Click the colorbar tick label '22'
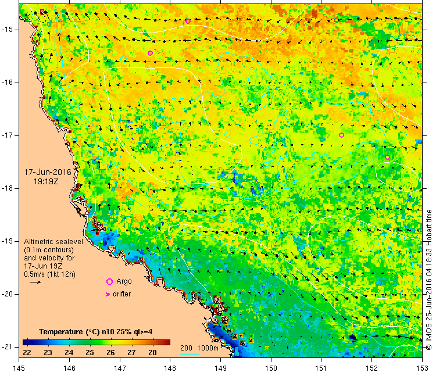Viewport: 436px width, 372px height. tap(27, 353)
